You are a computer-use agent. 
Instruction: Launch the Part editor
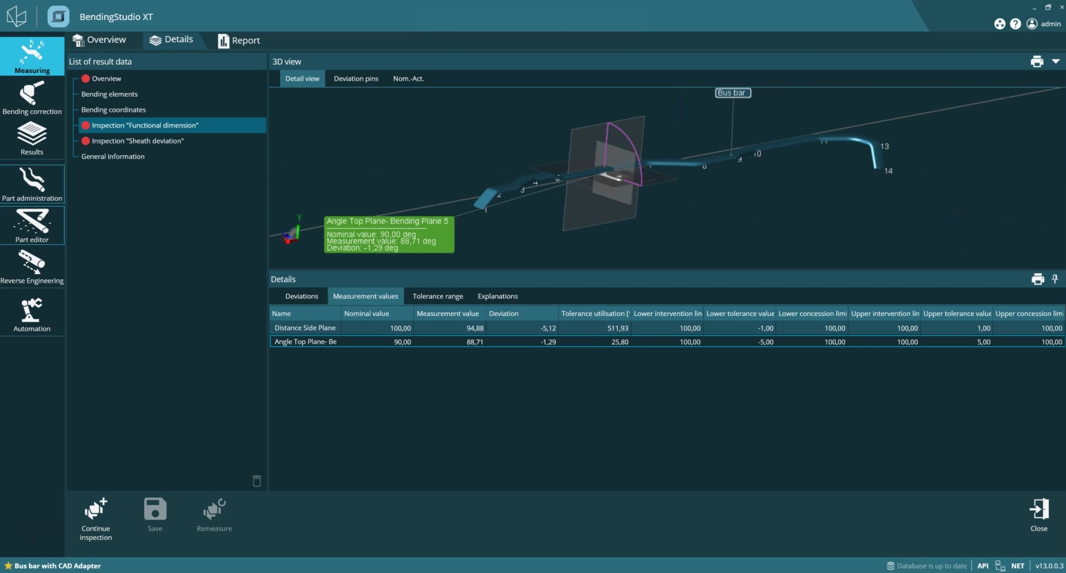coord(32,225)
